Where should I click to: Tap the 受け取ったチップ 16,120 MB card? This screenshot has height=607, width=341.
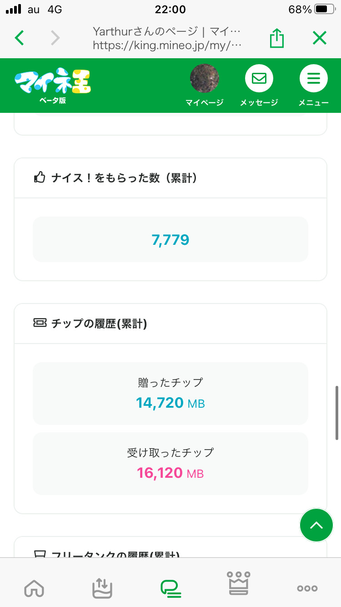170,463
